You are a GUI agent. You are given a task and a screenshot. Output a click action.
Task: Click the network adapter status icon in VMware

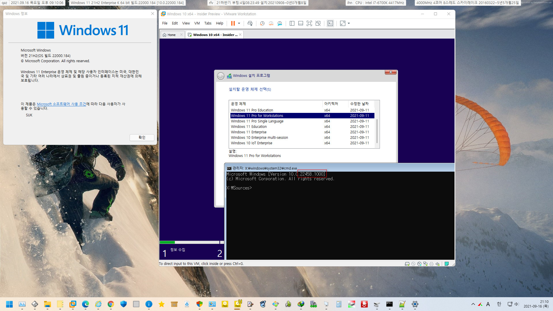pos(425,264)
